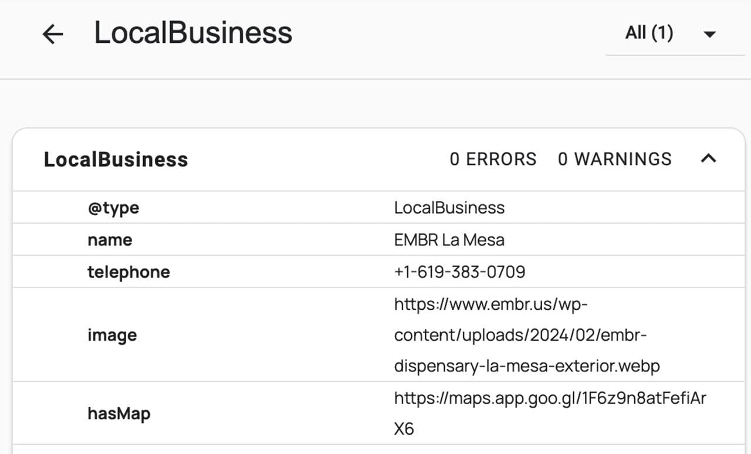This screenshot has height=454, width=751.
Task: Collapse the LocalBusiness card with the chevron
Action: pyautogui.click(x=709, y=158)
